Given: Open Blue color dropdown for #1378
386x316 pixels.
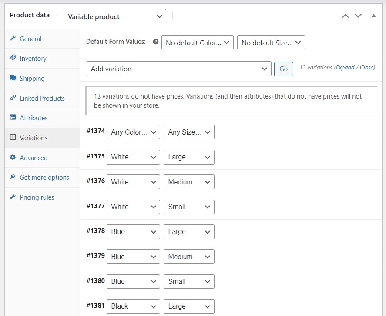Looking at the screenshot, I should 134,232.
